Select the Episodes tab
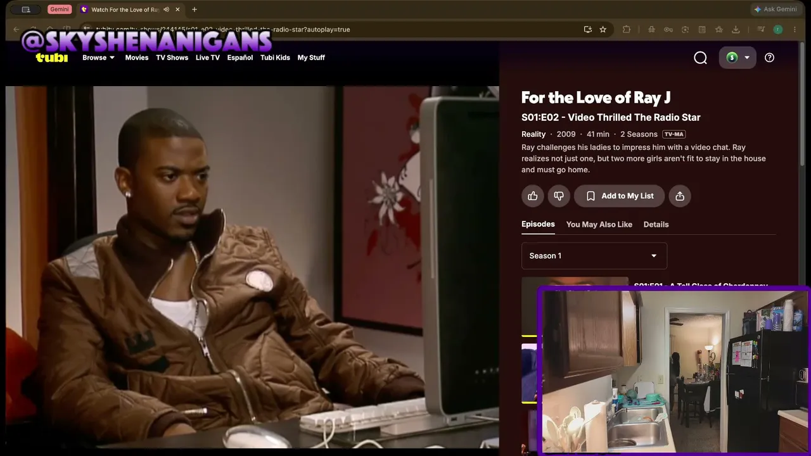This screenshot has height=456, width=811. [538, 224]
